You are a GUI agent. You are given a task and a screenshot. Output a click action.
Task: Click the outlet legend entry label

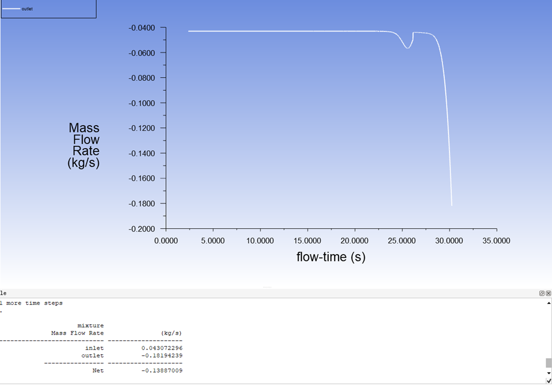click(27, 9)
